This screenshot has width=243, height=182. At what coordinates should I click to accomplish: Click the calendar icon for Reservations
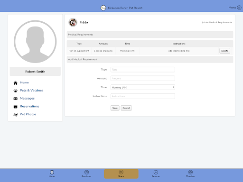(x=15, y=107)
